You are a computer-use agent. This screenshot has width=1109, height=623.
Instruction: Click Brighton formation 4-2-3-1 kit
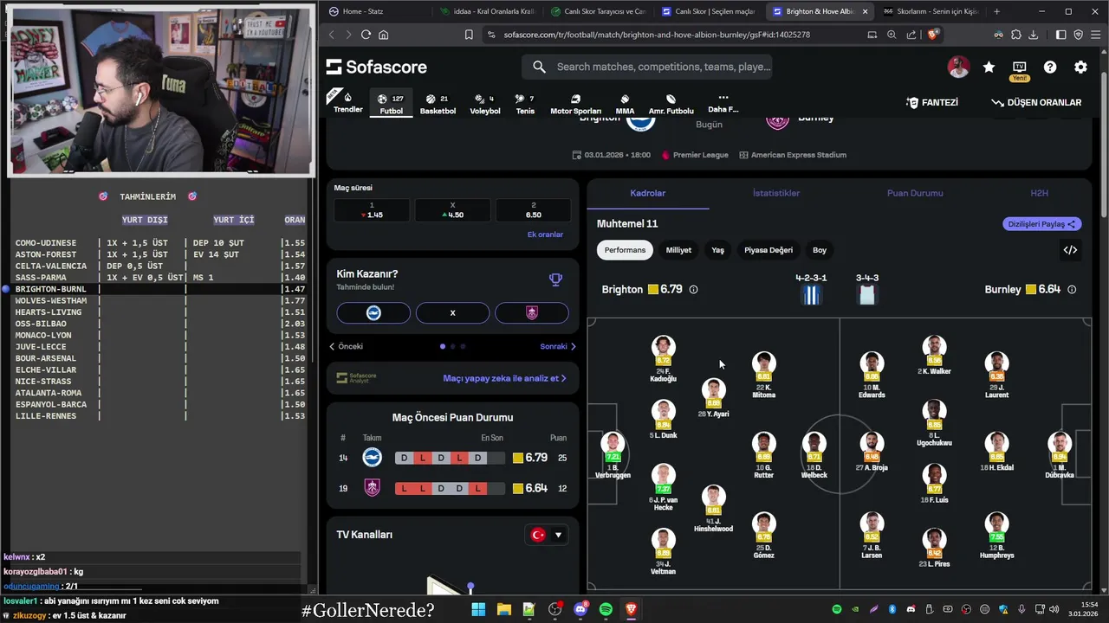811,290
